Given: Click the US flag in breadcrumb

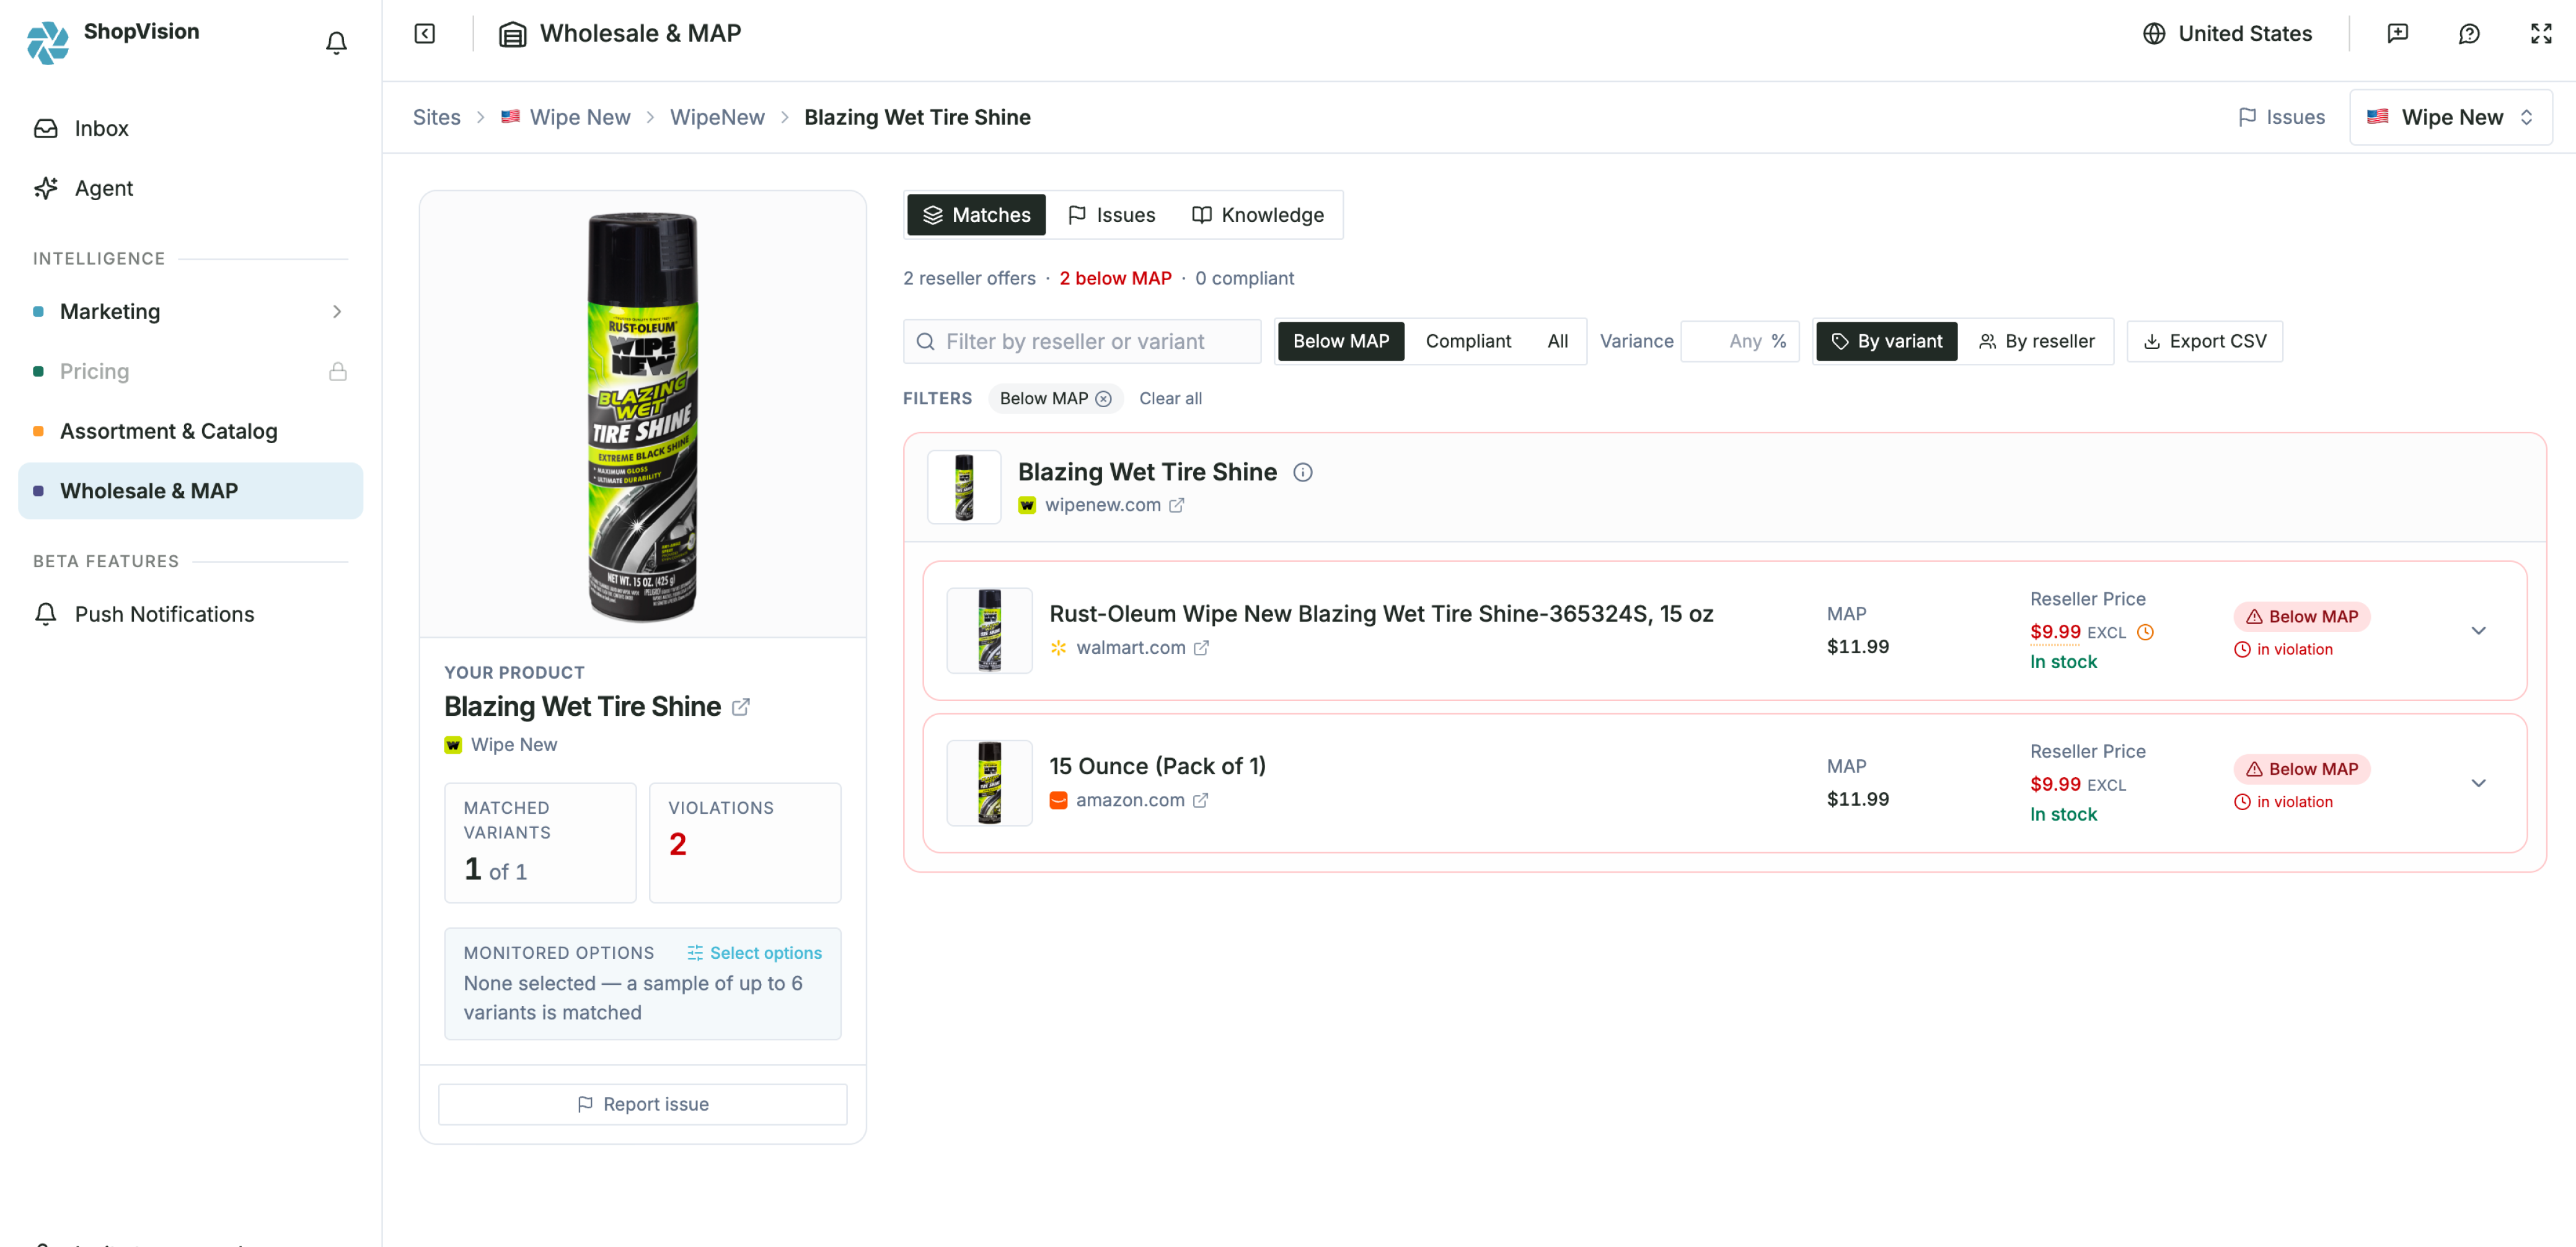Looking at the screenshot, I should 510,117.
